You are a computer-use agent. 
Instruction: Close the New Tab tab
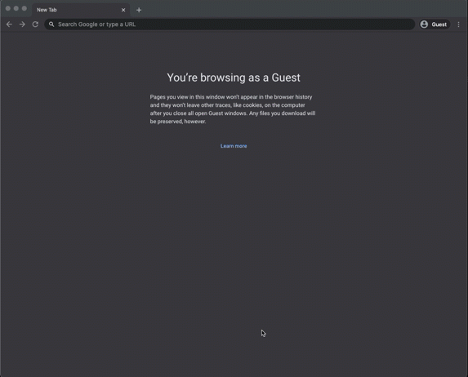[123, 10]
